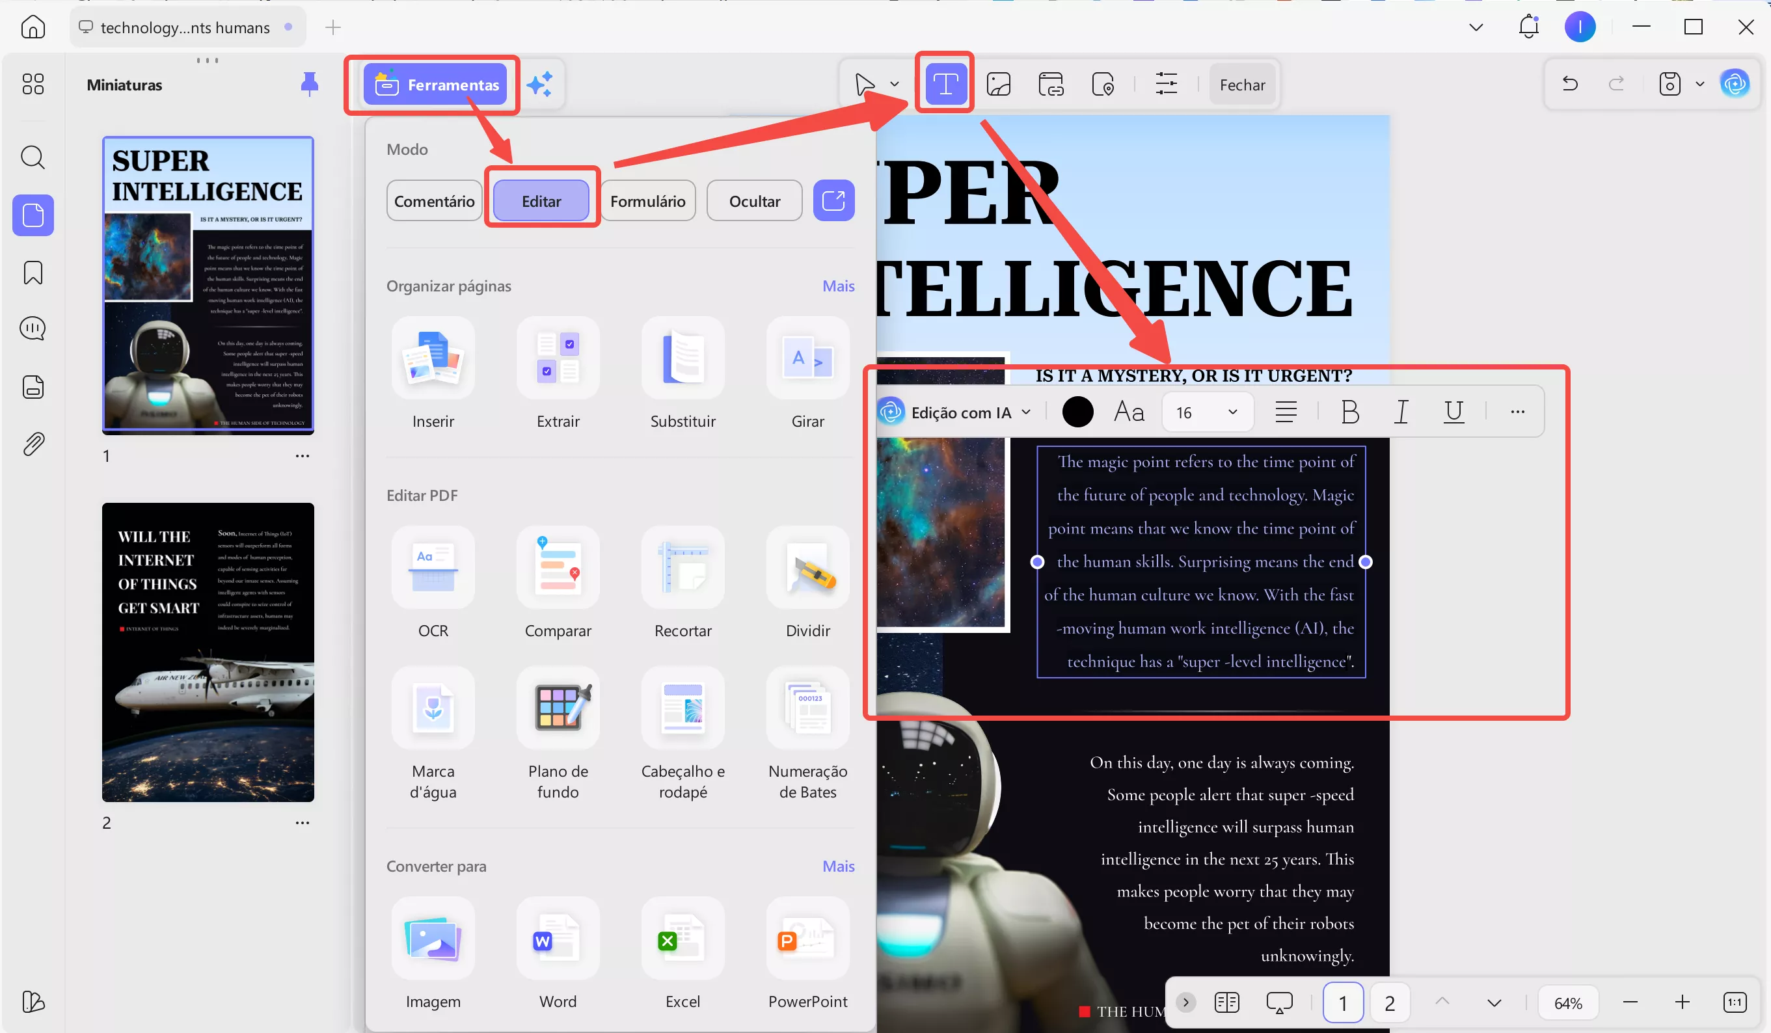This screenshot has width=1771, height=1033.
Task: Open the font size 16 dropdown
Action: pos(1207,412)
